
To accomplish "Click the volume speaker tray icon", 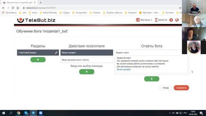I will 173,113.
